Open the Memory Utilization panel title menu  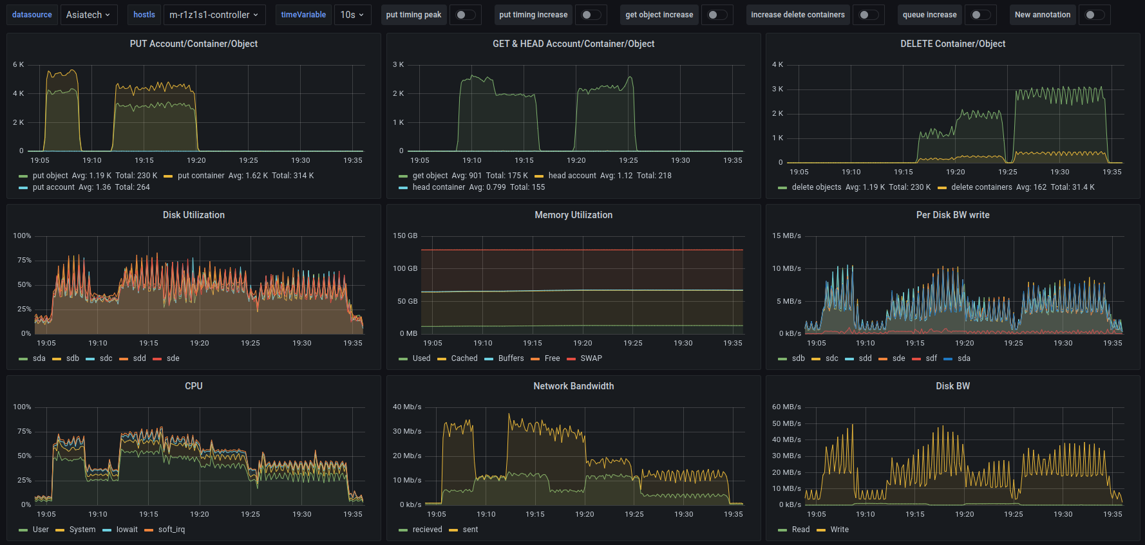573,215
